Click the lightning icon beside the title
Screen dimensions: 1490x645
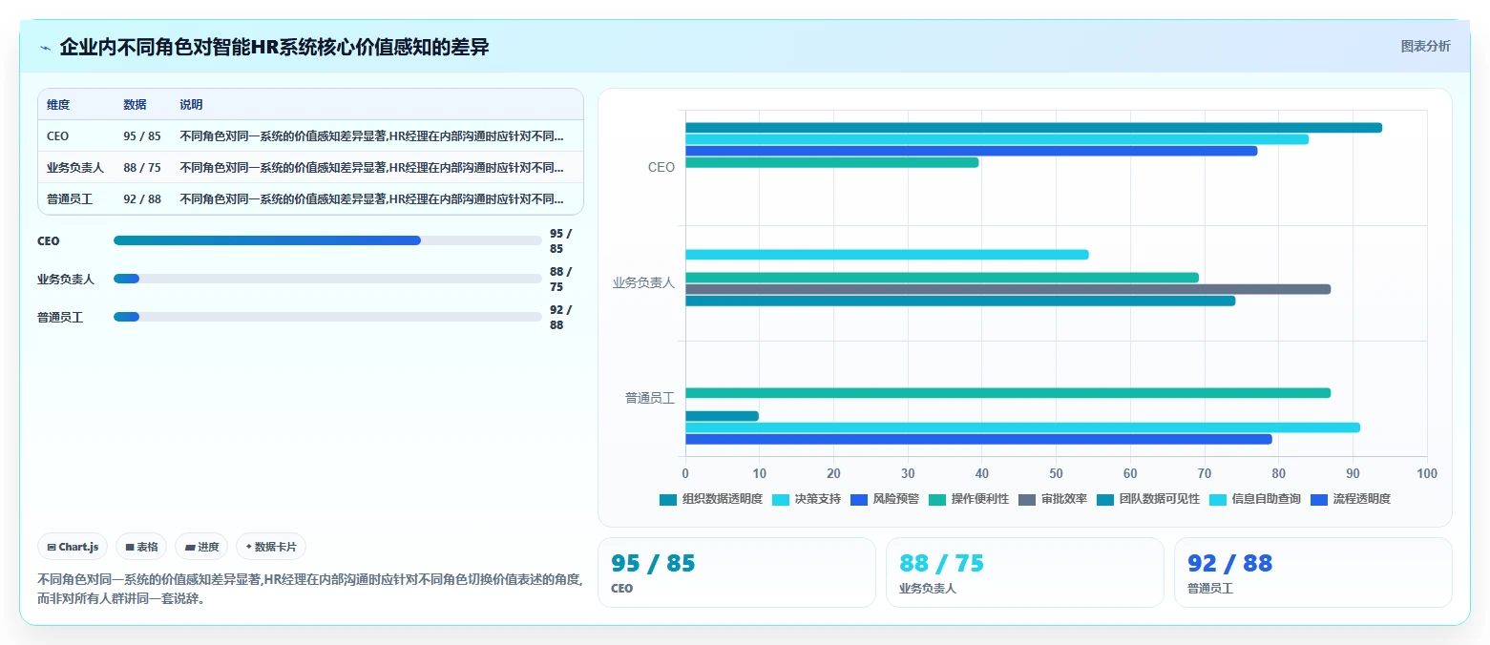[45, 48]
